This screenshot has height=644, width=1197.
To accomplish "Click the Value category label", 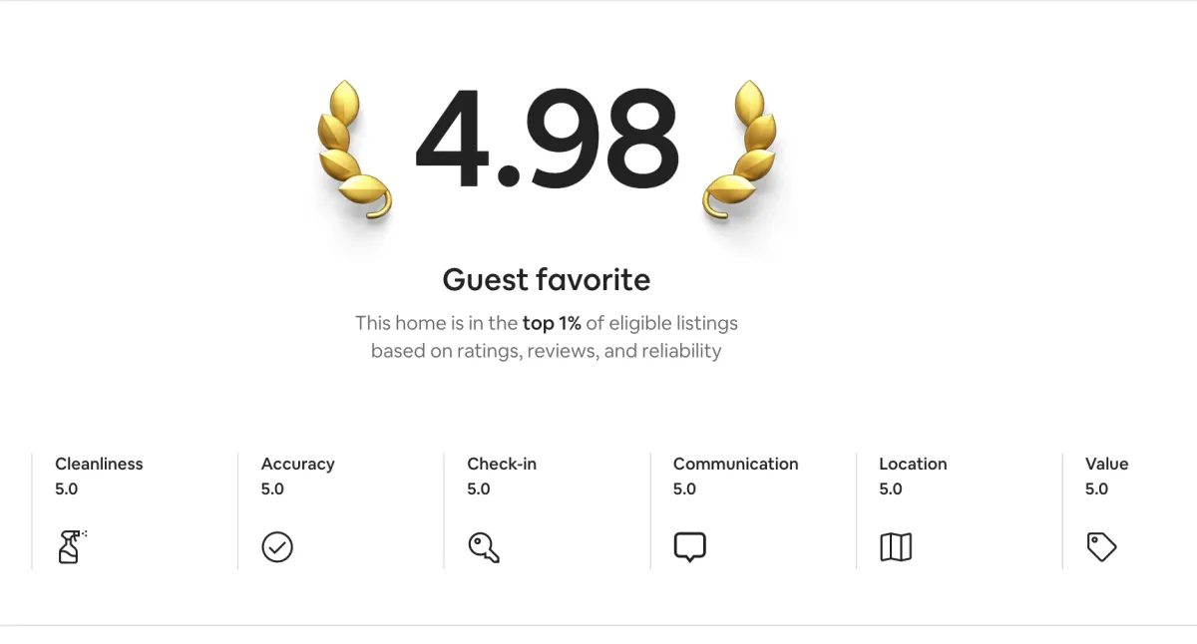I will (x=1106, y=464).
